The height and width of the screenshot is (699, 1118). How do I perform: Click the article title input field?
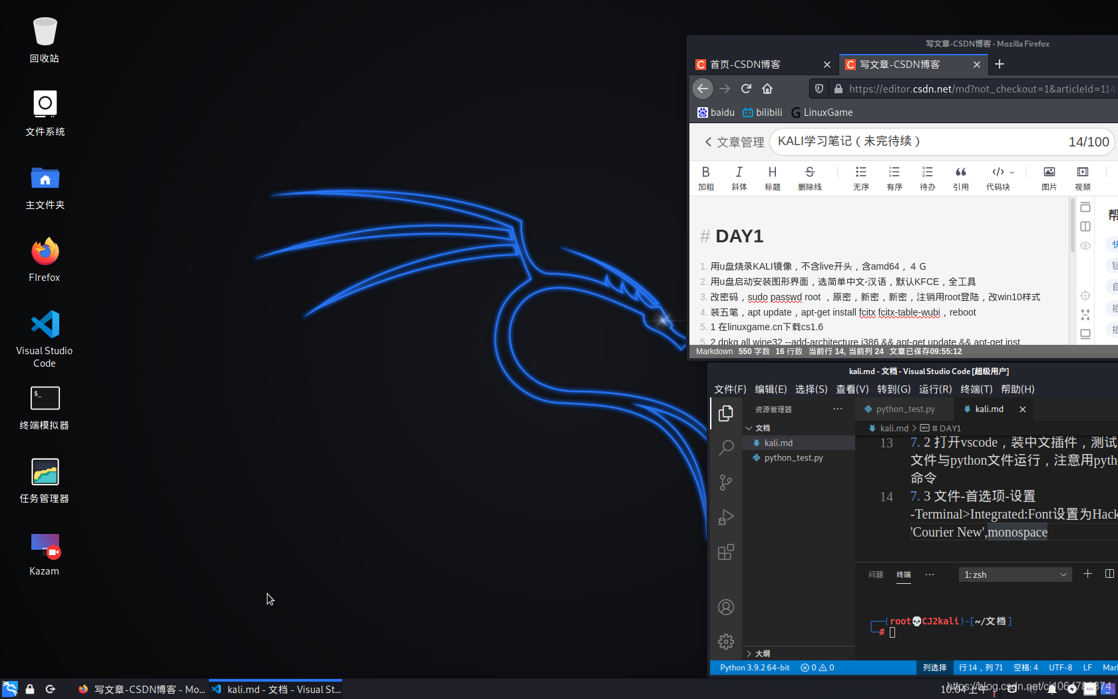pos(942,142)
